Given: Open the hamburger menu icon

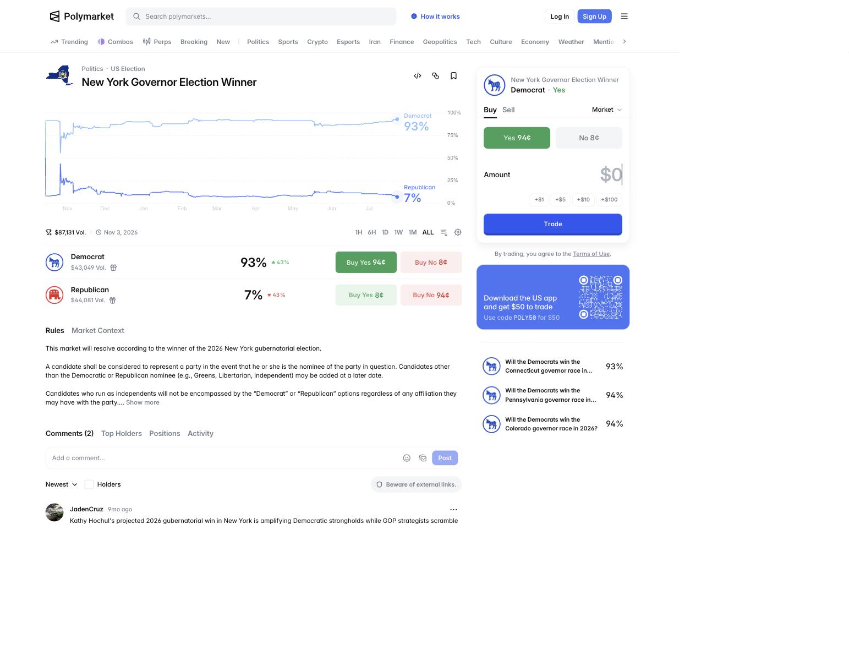Looking at the screenshot, I should [x=624, y=17].
